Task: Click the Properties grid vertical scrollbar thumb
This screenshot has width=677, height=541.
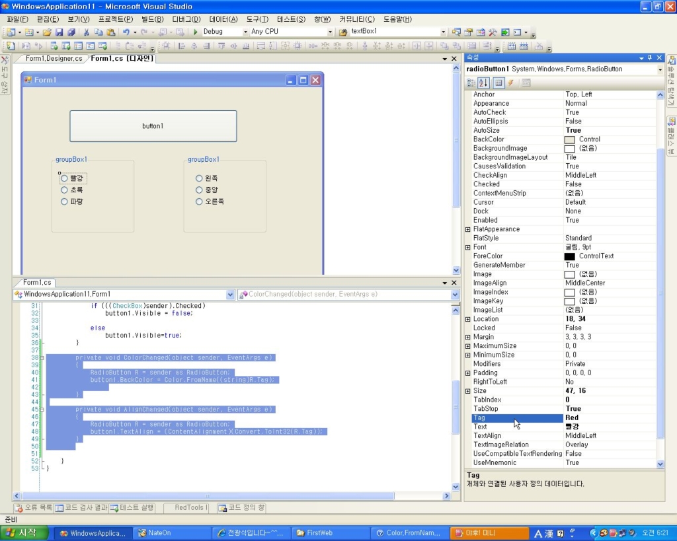Action: tap(660, 293)
